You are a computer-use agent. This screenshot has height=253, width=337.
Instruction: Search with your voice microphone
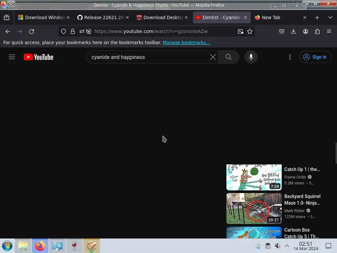(251, 57)
